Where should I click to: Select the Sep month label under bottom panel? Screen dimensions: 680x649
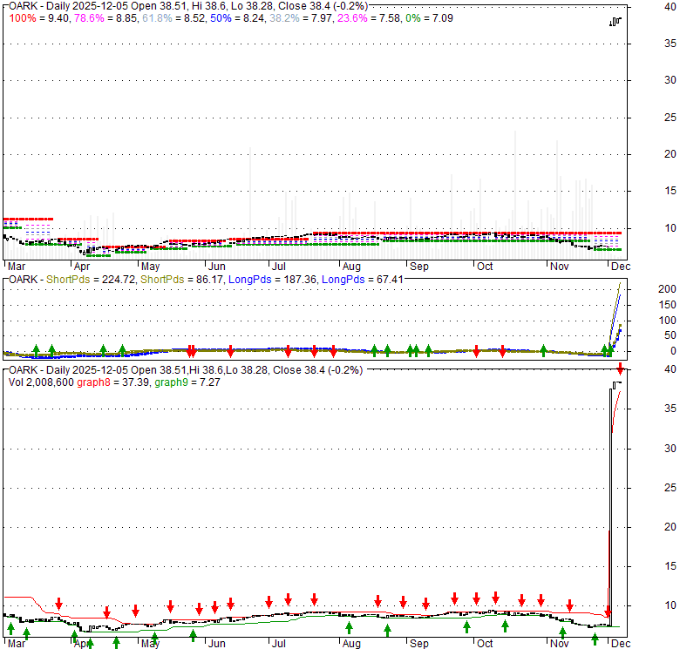click(x=419, y=644)
